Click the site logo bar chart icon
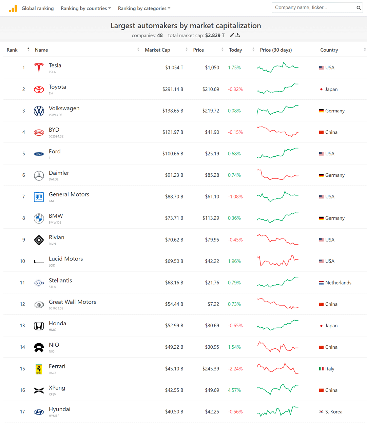Viewport: 367px width, 423px height. coord(13,8)
